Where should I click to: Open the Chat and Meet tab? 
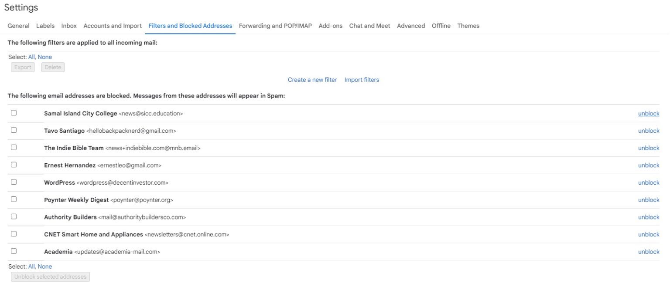point(369,26)
